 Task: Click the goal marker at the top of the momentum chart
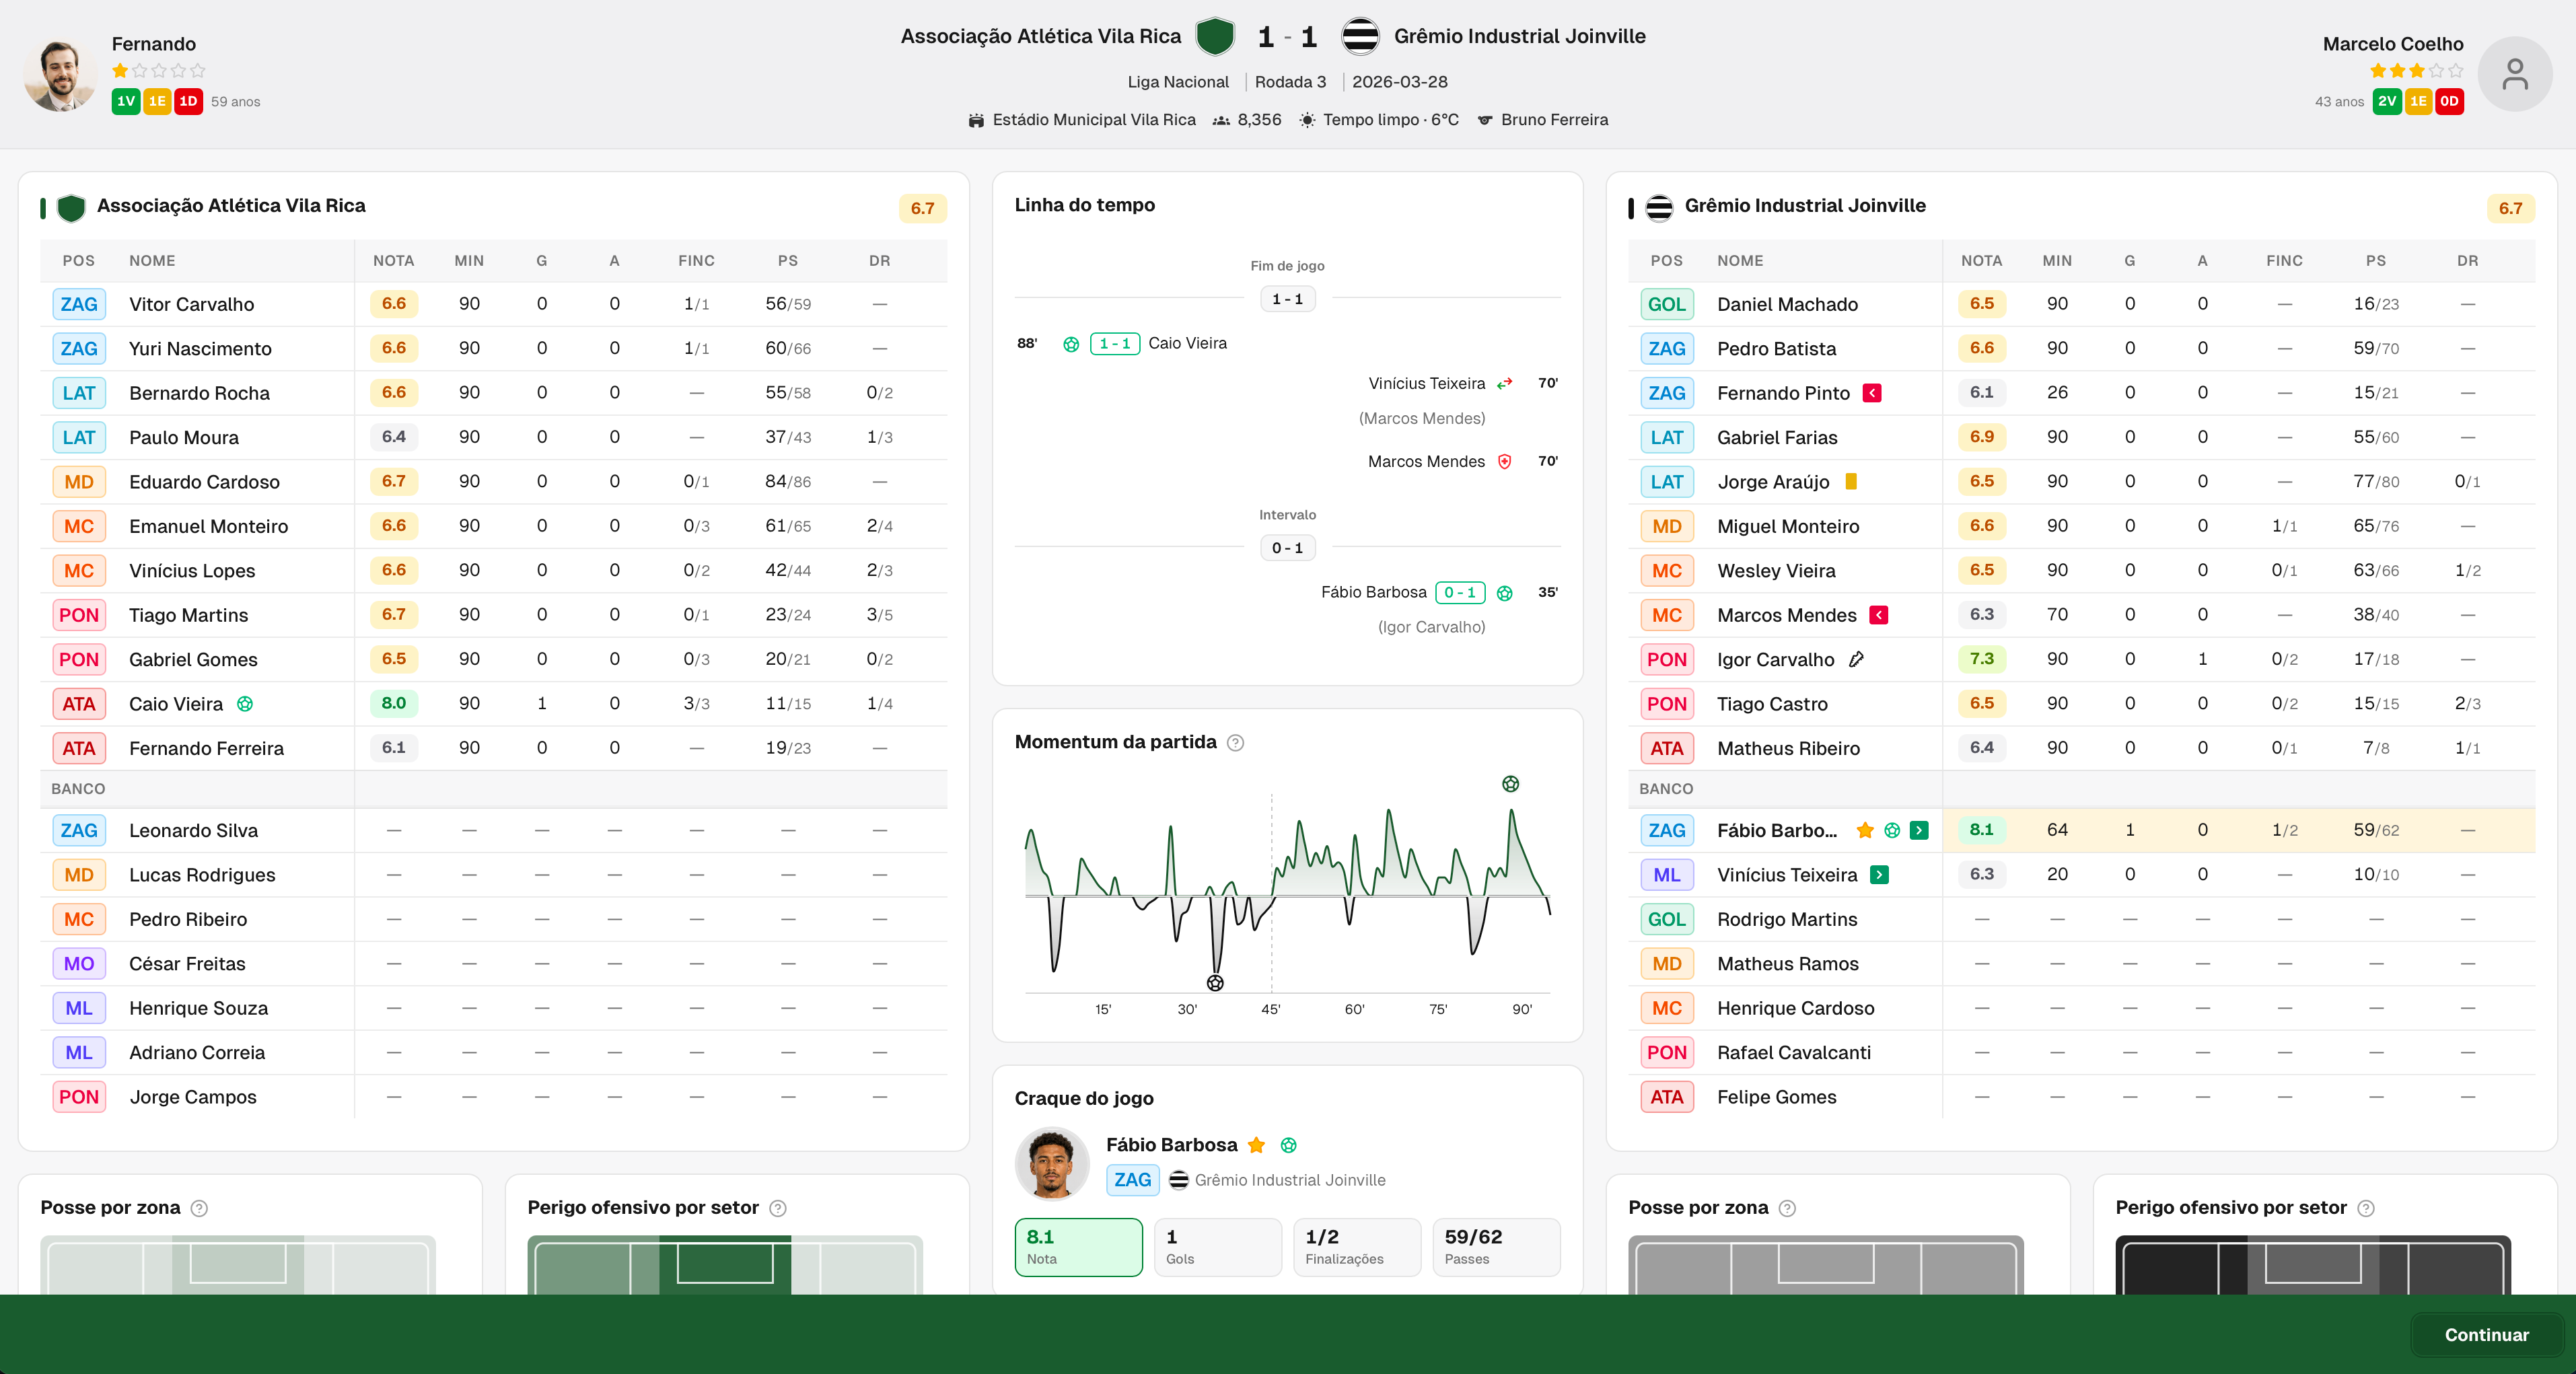click(x=1511, y=784)
